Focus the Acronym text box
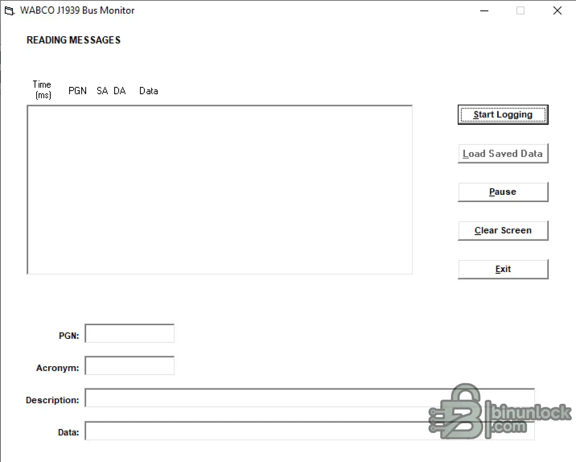The height and width of the screenshot is (462, 576). pos(130,365)
